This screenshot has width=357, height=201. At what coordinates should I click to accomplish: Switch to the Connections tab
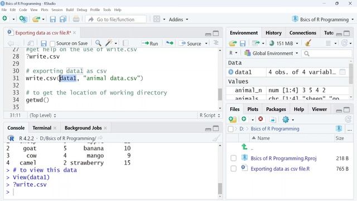click(x=303, y=33)
